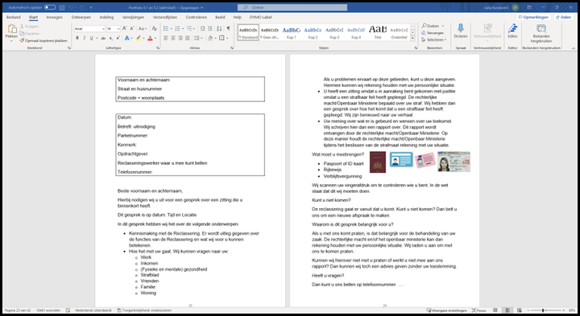
Task: Click the bulleted list icon
Action: (x=166, y=28)
